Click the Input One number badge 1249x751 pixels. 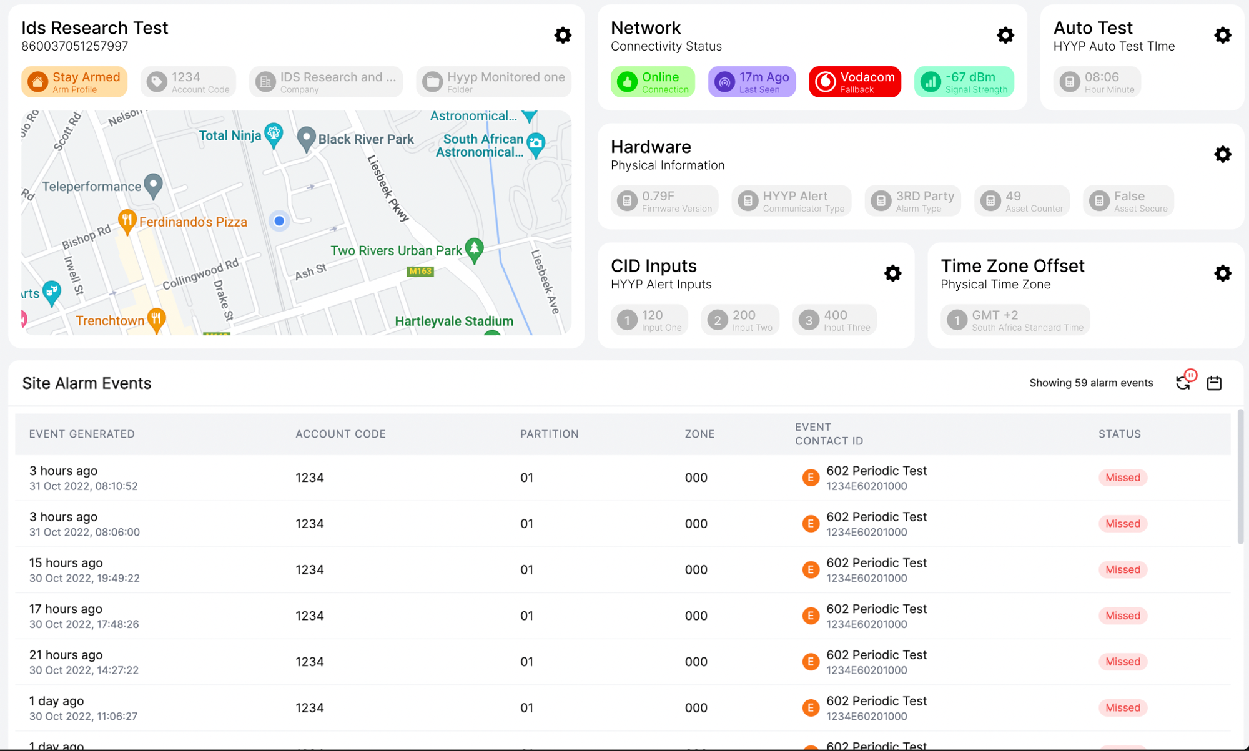(x=627, y=320)
